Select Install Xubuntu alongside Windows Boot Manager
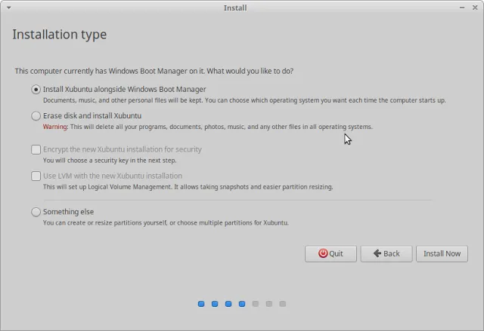The height and width of the screenshot is (331, 484). point(36,89)
